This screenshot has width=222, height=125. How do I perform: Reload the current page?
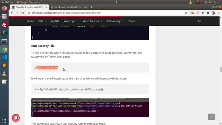click(23, 13)
